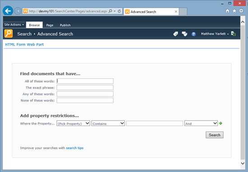Viewport: 248px width, 172px height.
Task: Open the Site Actions menu
Action: point(14,25)
